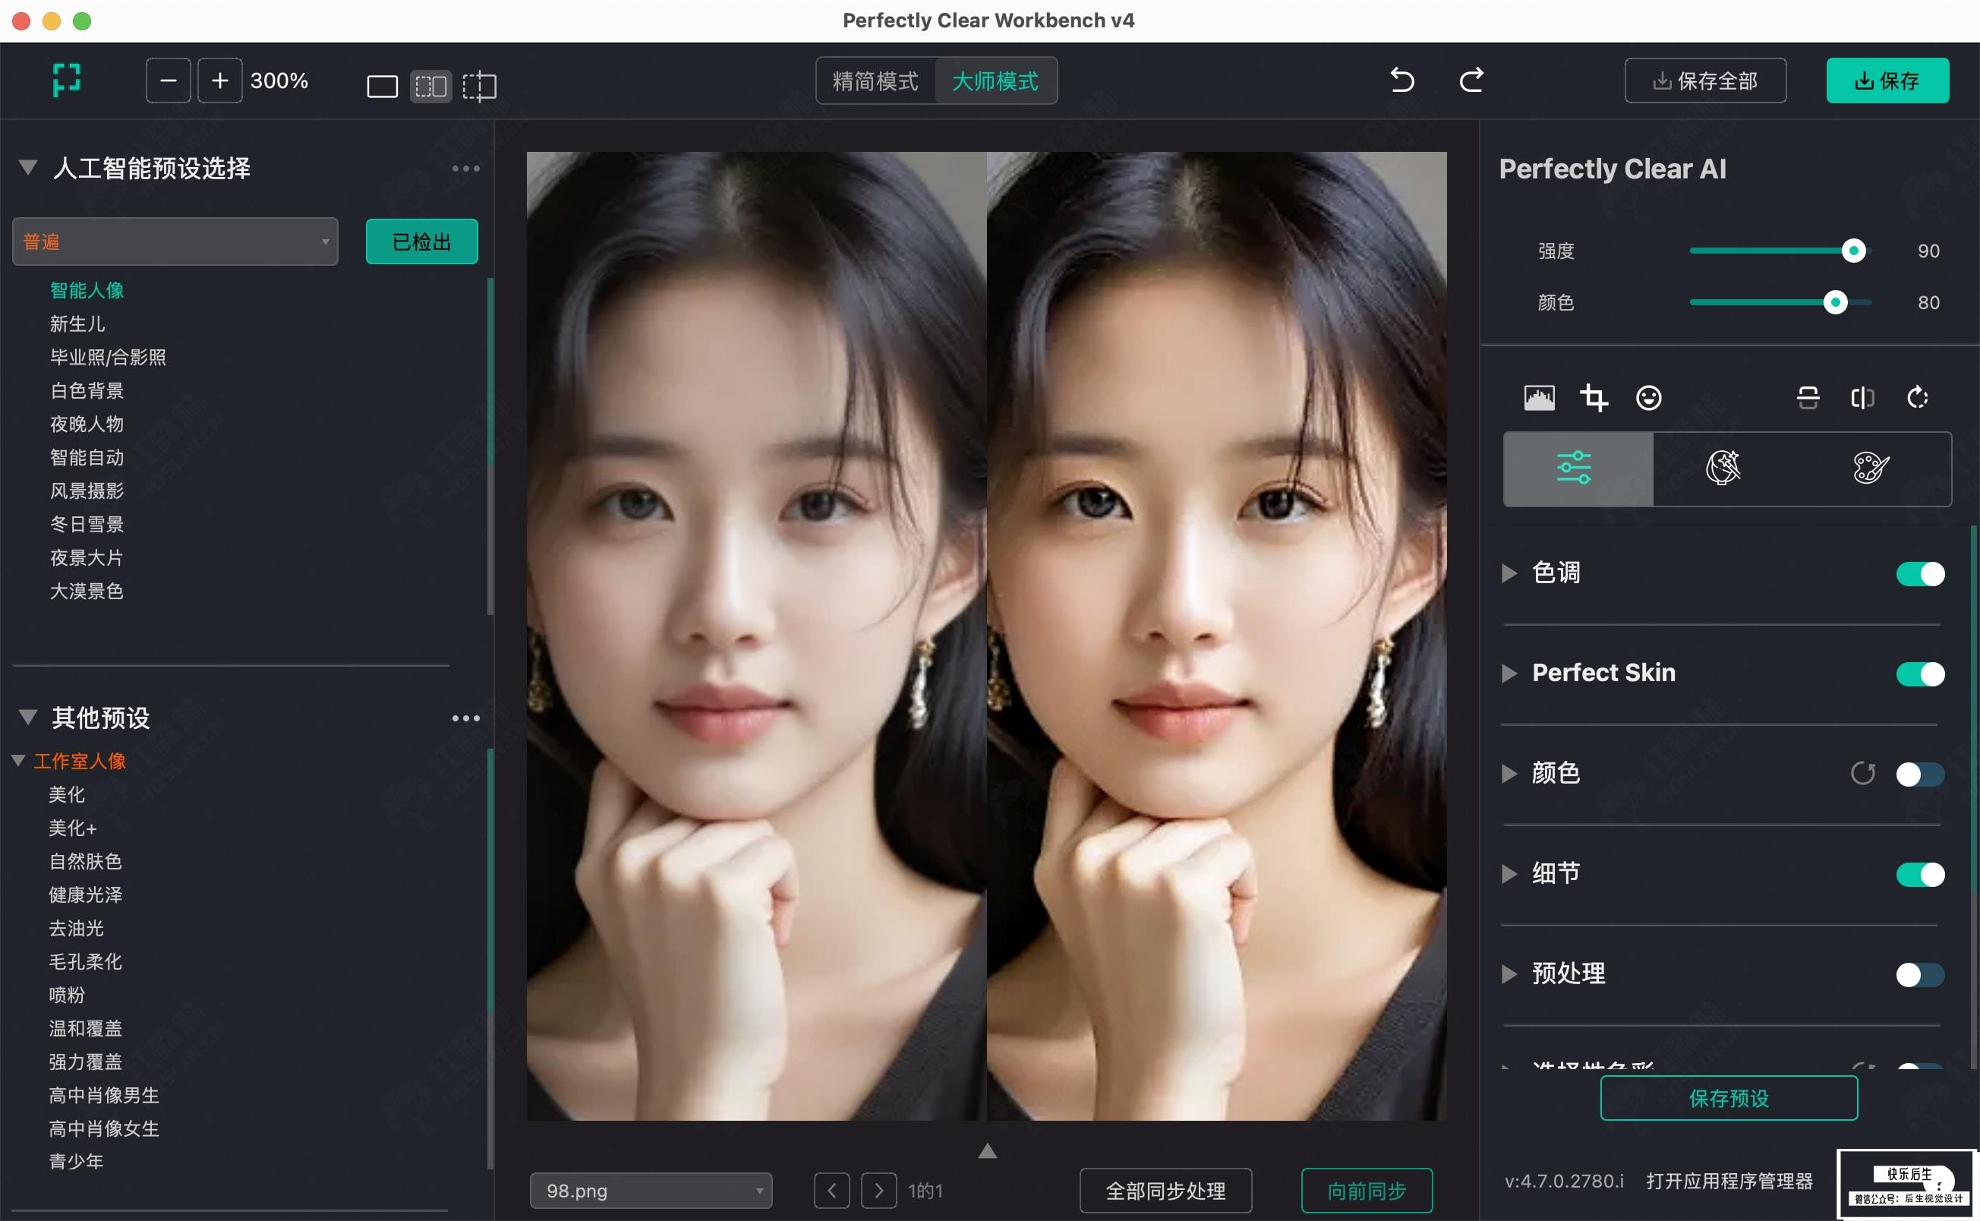Select the 毛孔柔化 preset
This screenshot has height=1221, width=1980.
(x=86, y=962)
